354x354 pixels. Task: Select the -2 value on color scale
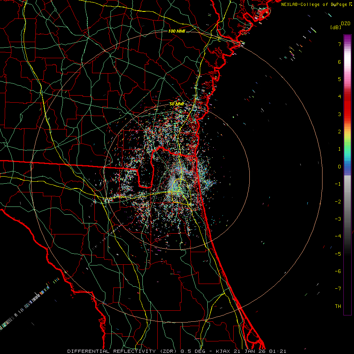tap(338, 201)
